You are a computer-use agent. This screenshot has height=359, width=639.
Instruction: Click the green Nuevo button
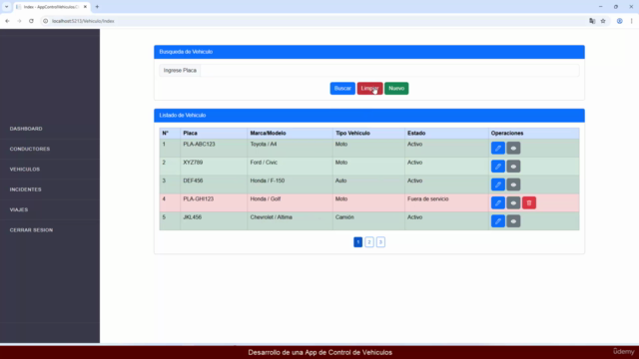point(396,89)
